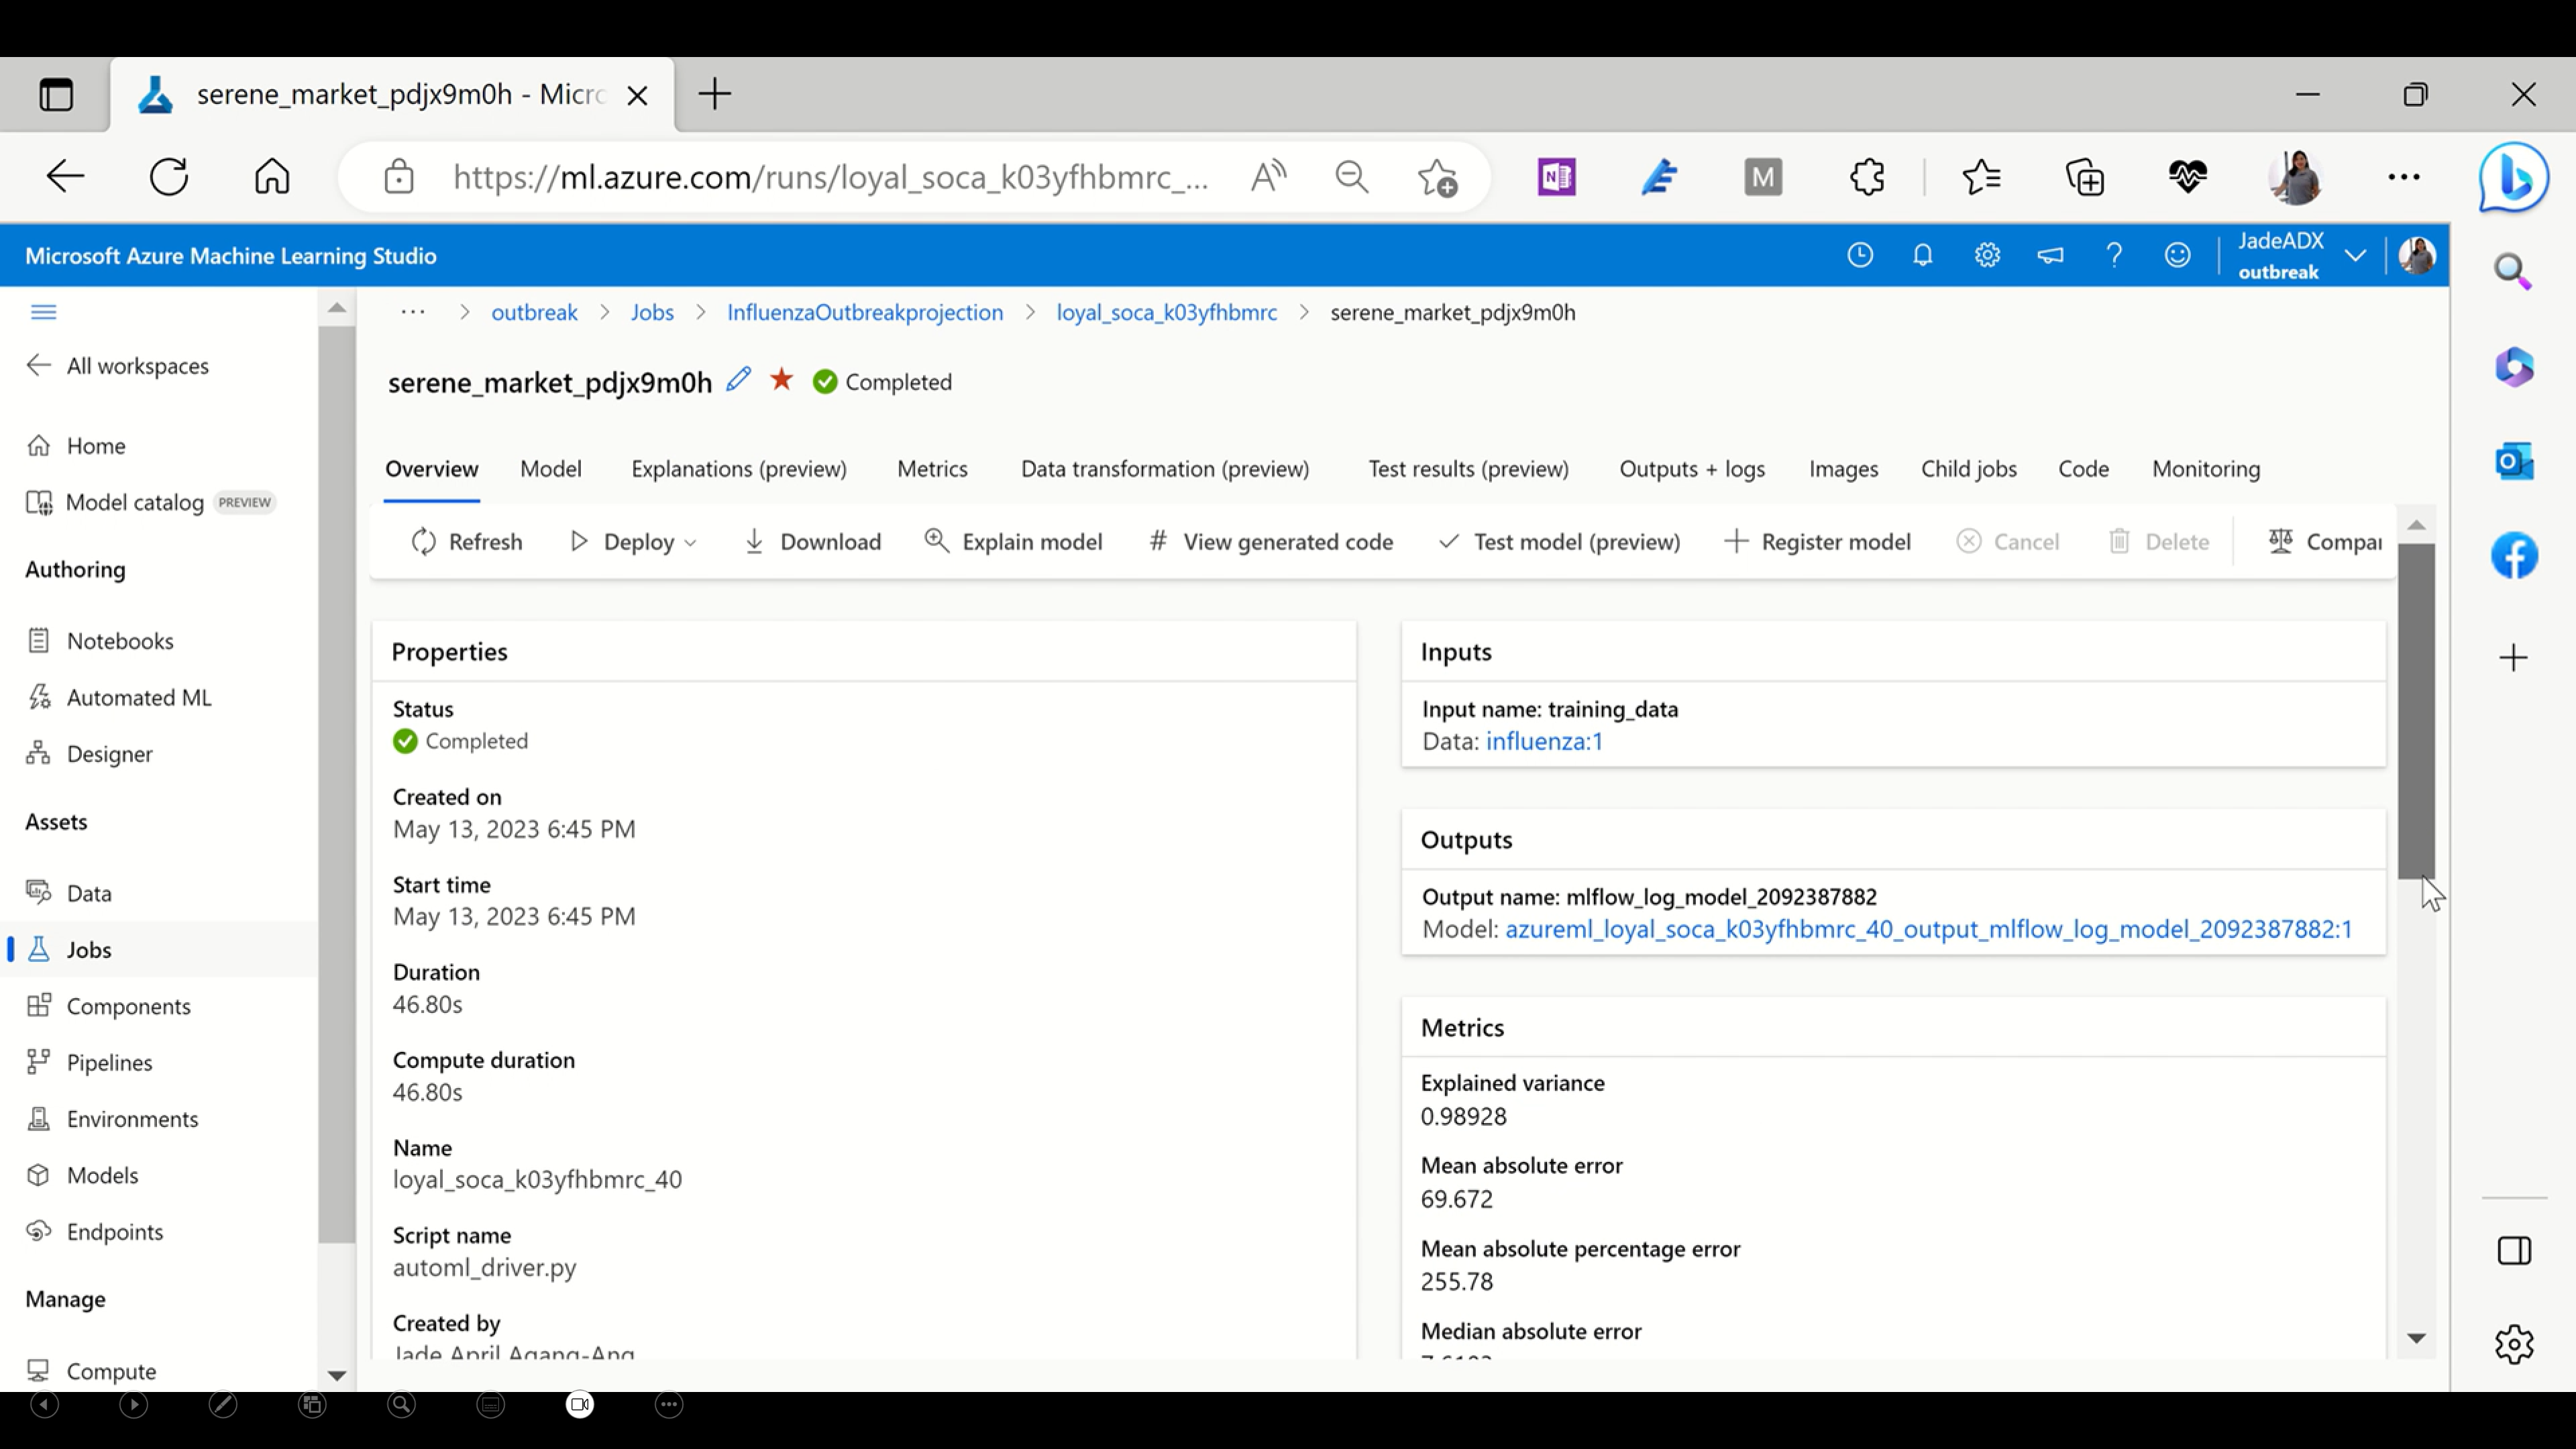Open the JadeADX workspace switcher chevron

(x=2355, y=256)
